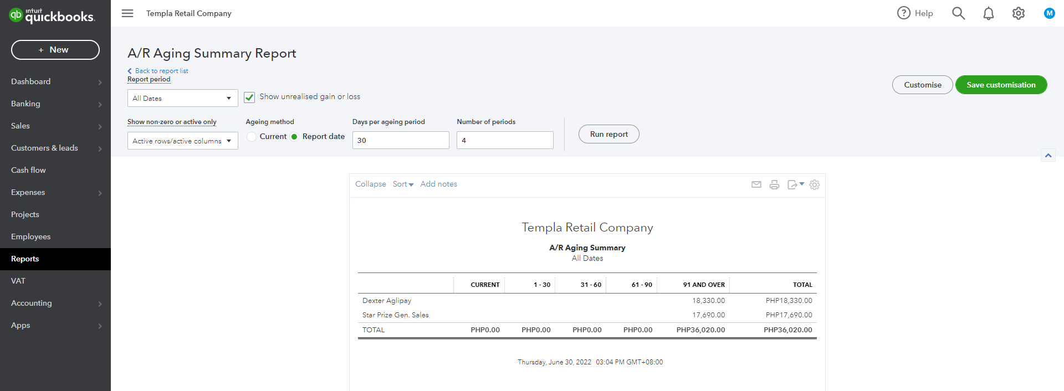Open the search magnifier icon
The image size is (1064, 391).
(958, 13)
